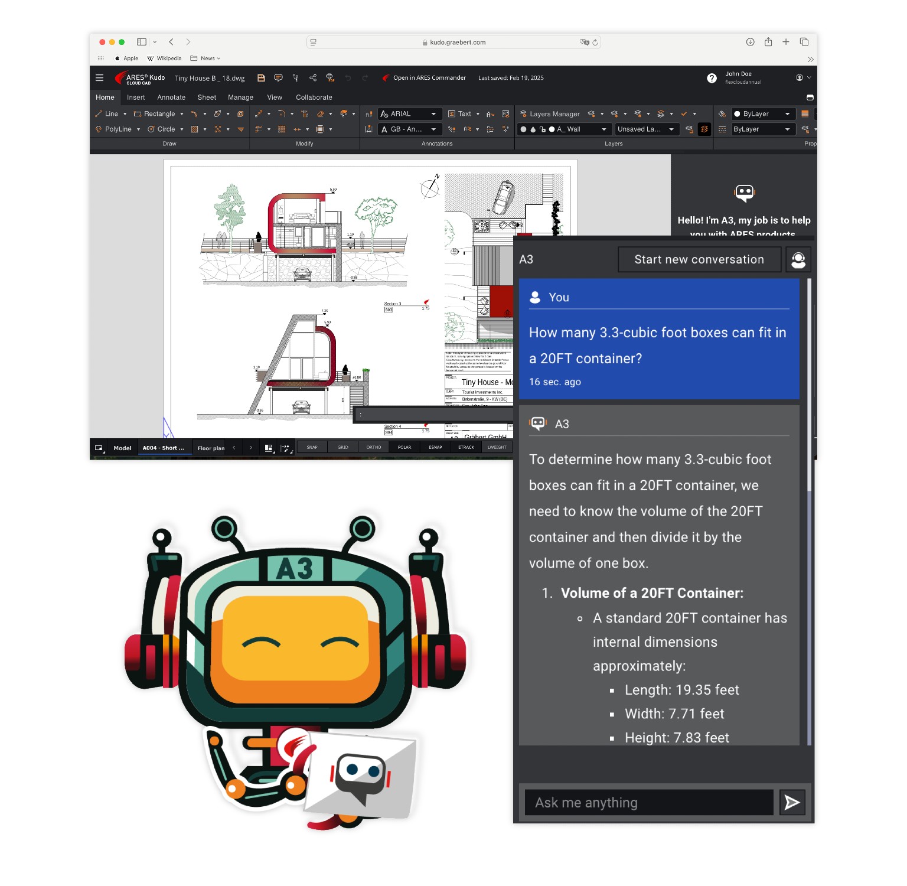The width and height of the screenshot is (907, 886).
Task: Toggle ORTHO mode on
Action: click(374, 448)
